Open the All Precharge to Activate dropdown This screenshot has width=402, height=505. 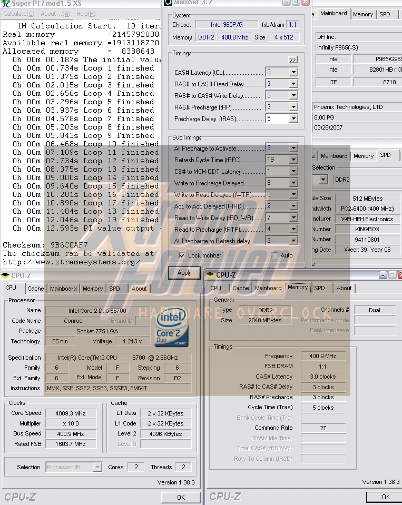[293, 148]
